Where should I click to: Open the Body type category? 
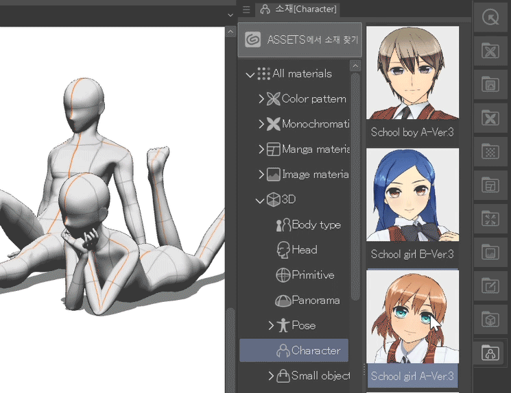click(x=316, y=225)
